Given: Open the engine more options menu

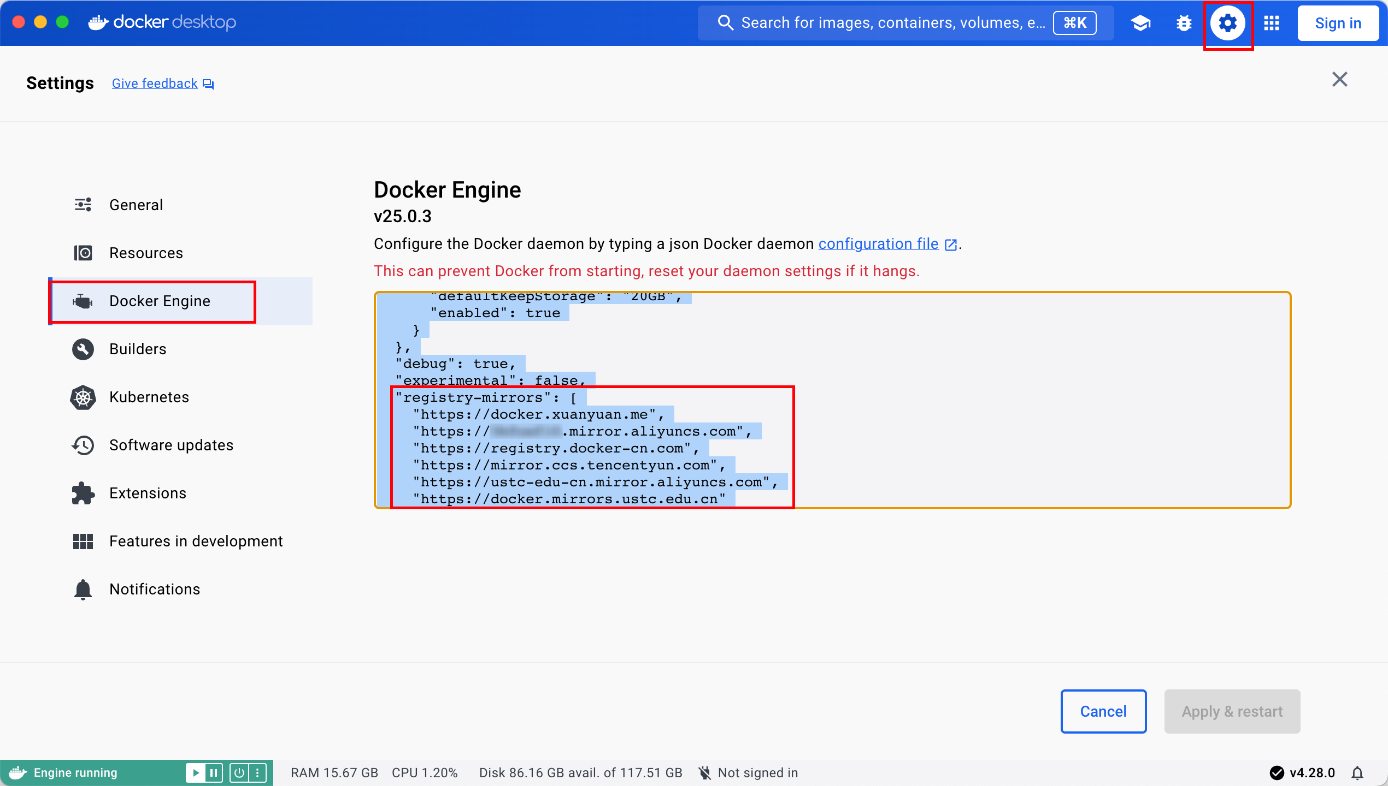Looking at the screenshot, I should pyautogui.click(x=257, y=772).
